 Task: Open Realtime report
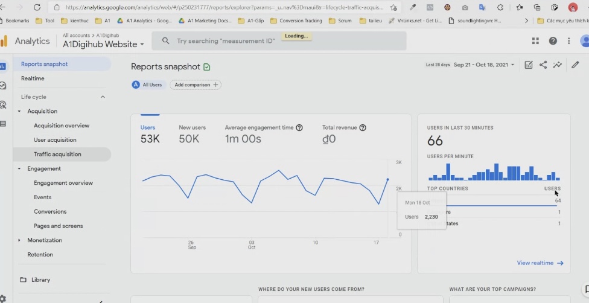pyautogui.click(x=33, y=78)
